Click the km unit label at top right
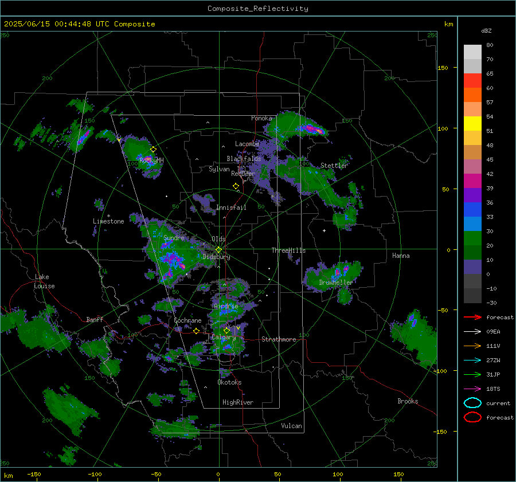This screenshot has width=516, height=482. pos(448,24)
